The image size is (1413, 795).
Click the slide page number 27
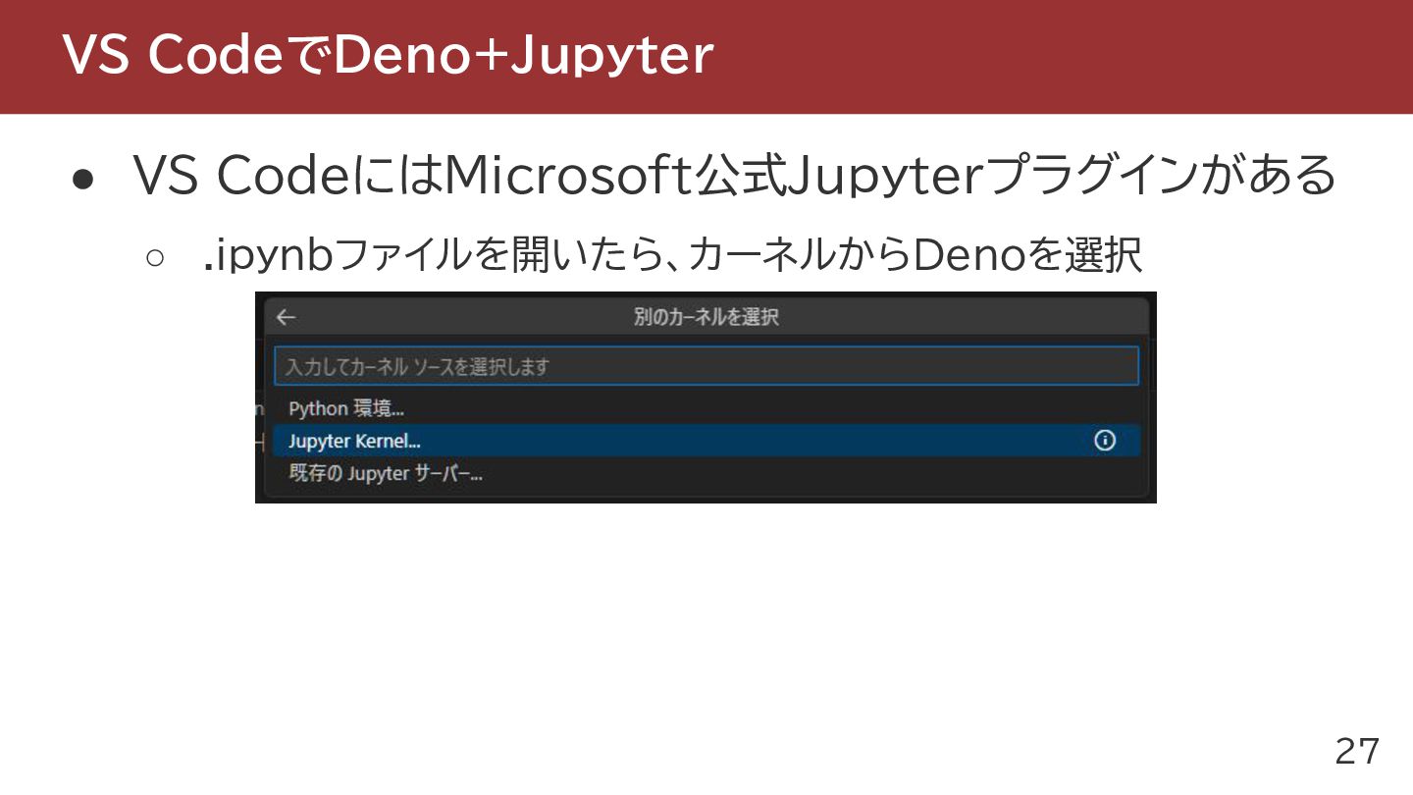tap(1357, 751)
